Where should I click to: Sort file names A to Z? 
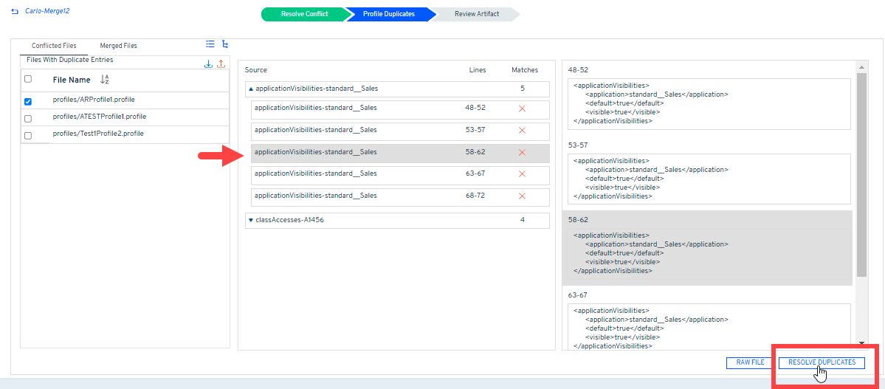pyautogui.click(x=104, y=80)
